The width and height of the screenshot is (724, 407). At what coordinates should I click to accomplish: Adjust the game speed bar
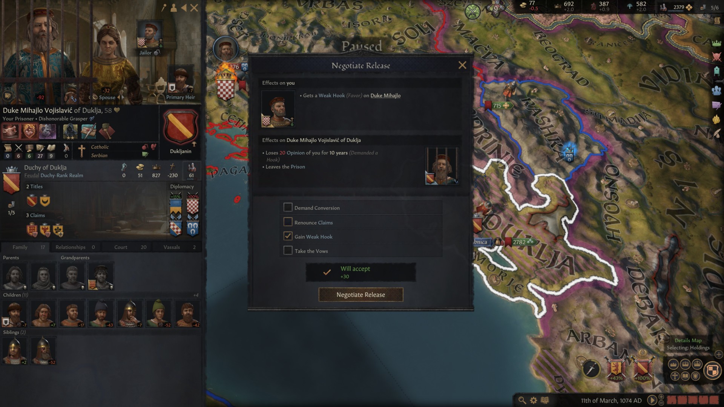coord(693,400)
